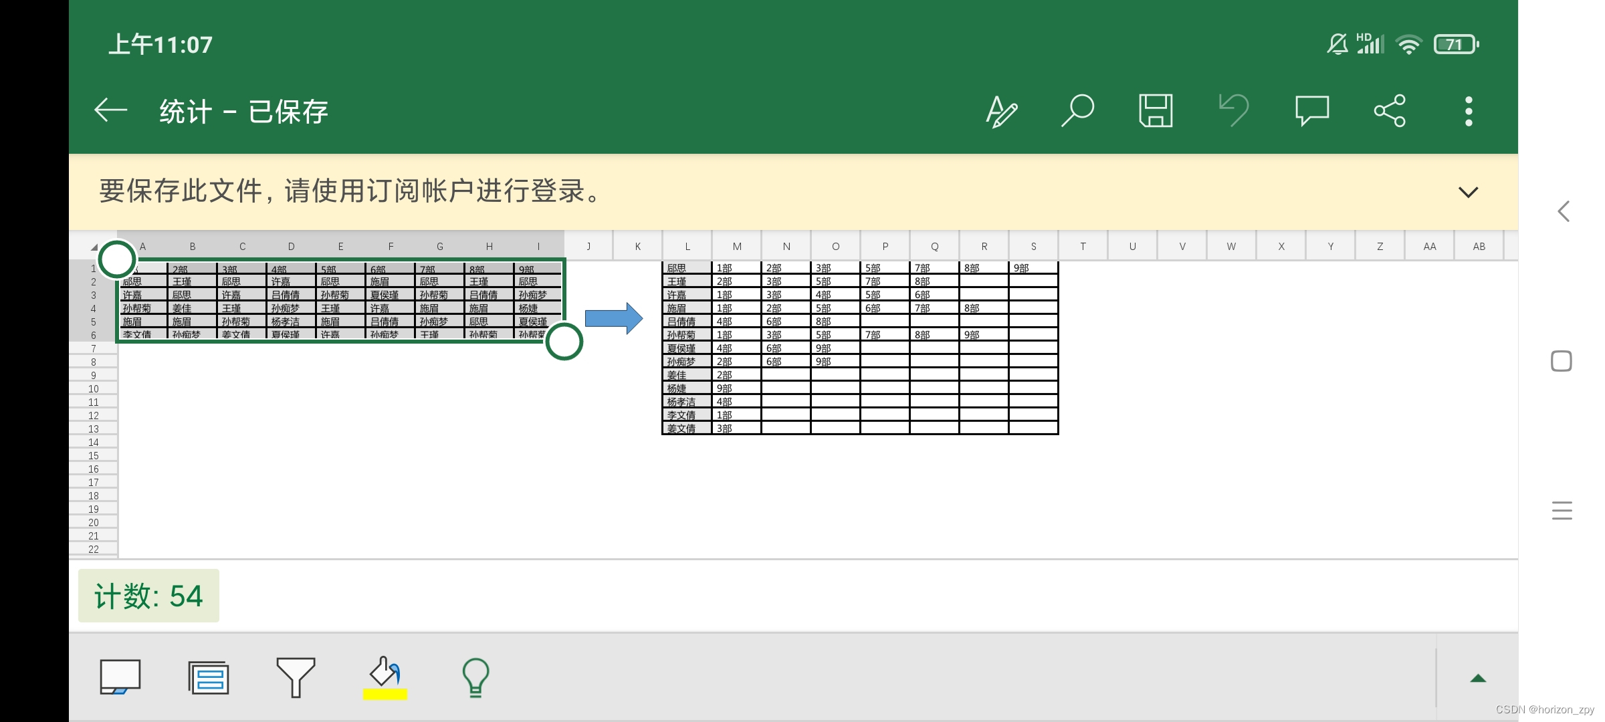Select all cells via corner triangle
Image resolution: width=1605 pixels, height=722 pixels.
click(x=94, y=247)
